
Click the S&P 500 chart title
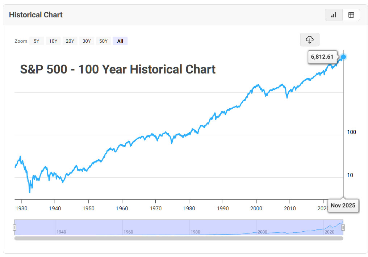118,69
